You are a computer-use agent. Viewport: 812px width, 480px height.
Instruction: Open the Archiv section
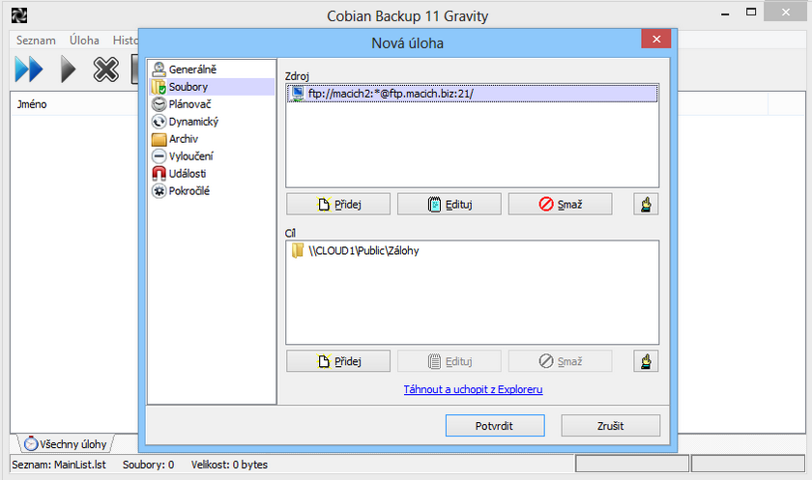(x=183, y=139)
